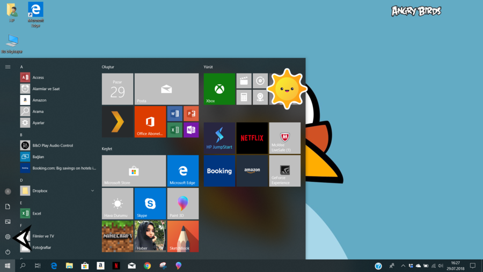The height and width of the screenshot is (272, 483).
Task: Click the Windows Start button
Action: click(8, 266)
